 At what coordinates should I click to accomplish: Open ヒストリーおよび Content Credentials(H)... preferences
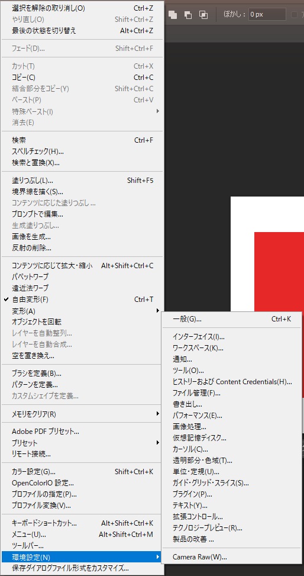pos(232,382)
